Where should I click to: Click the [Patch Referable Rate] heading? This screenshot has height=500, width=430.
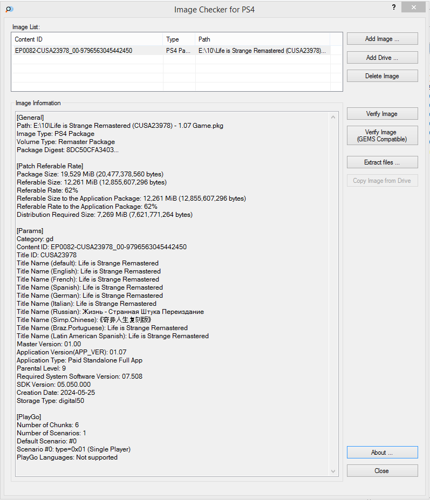50,166
